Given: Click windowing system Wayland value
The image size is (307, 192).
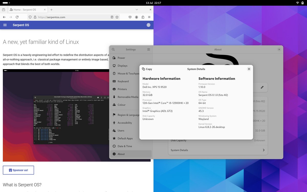Looking at the screenshot, I should click(204, 119).
